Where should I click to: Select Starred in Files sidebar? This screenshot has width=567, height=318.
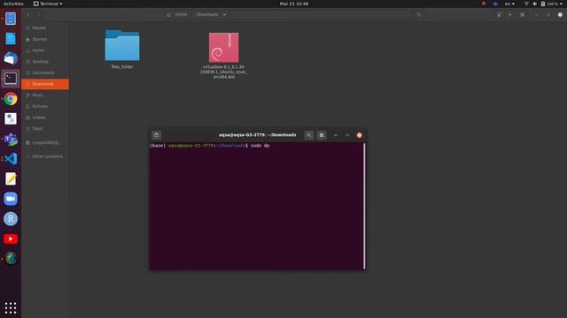pyautogui.click(x=45, y=39)
